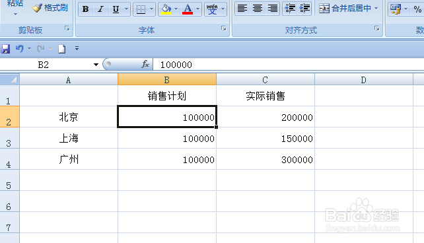Toggle italic formatting
Image resolution: width=424 pixels, height=243 pixels.
(x=100, y=9)
